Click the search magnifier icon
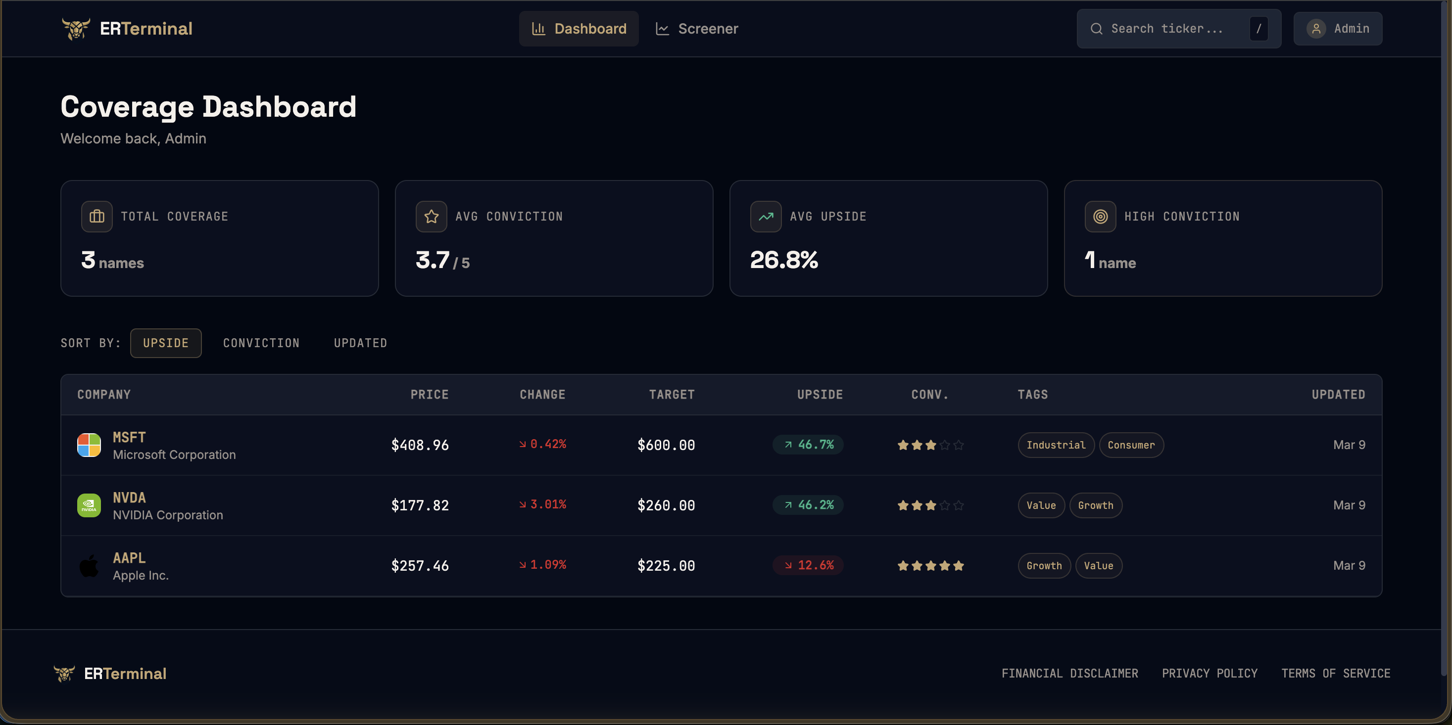 (x=1097, y=28)
